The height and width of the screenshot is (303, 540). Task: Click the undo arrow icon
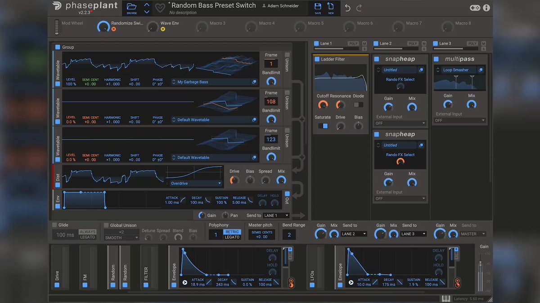pyautogui.click(x=347, y=8)
